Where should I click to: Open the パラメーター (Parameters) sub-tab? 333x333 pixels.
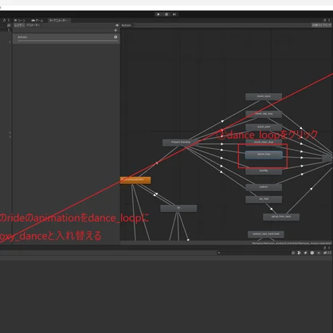pos(33,25)
